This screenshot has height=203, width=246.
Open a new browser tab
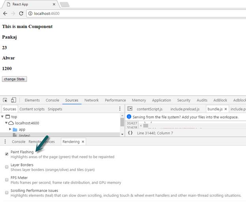[x=65, y=5]
